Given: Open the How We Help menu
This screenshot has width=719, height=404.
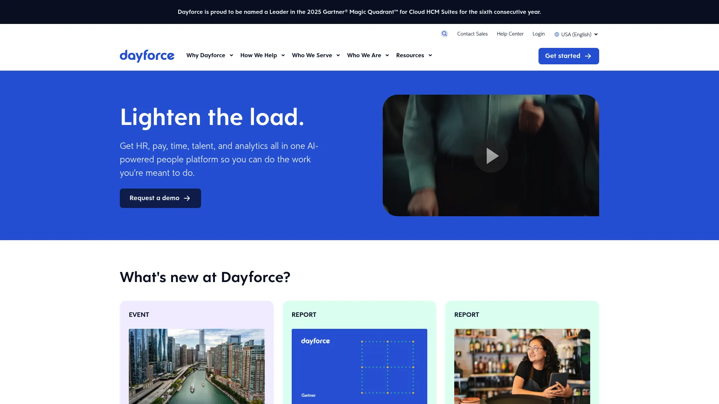Looking at the screenshot, I should pyautogui.click(x=263, y=55).
